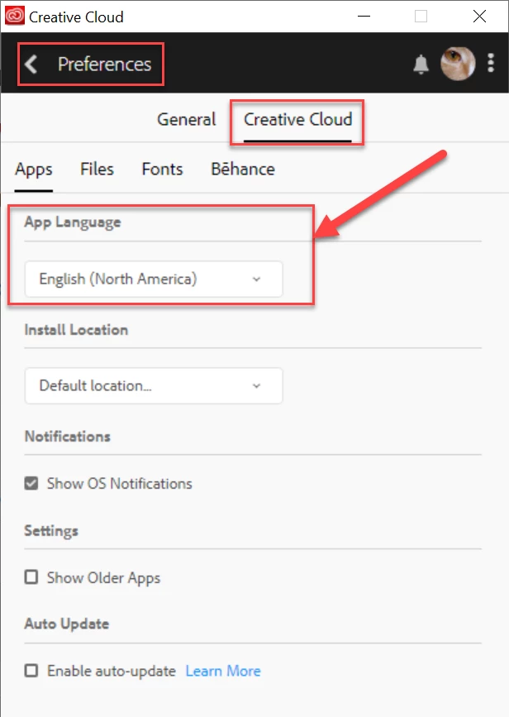Check Enable auto-update
509x717 pixels.
[x=31, y=671]
